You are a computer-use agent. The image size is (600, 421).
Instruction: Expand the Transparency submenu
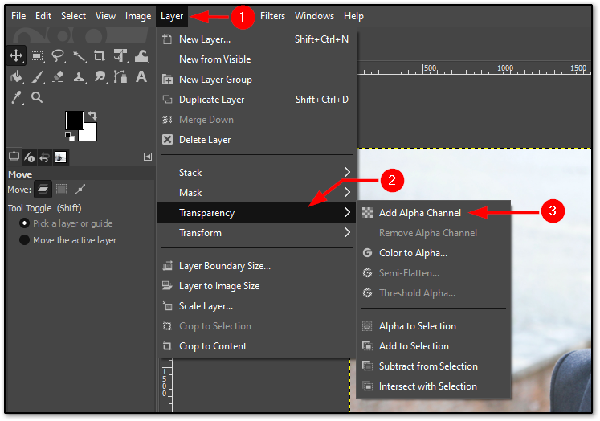[x=256, y=212]
